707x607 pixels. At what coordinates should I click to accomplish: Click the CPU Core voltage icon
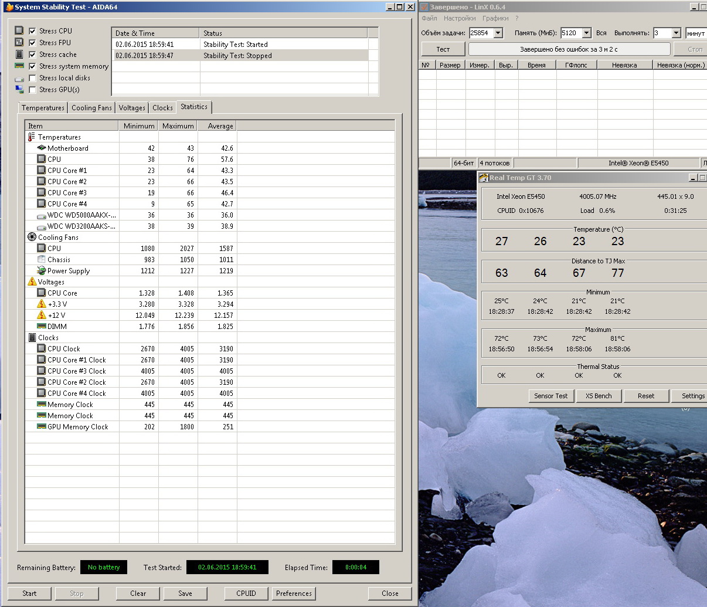41,293
